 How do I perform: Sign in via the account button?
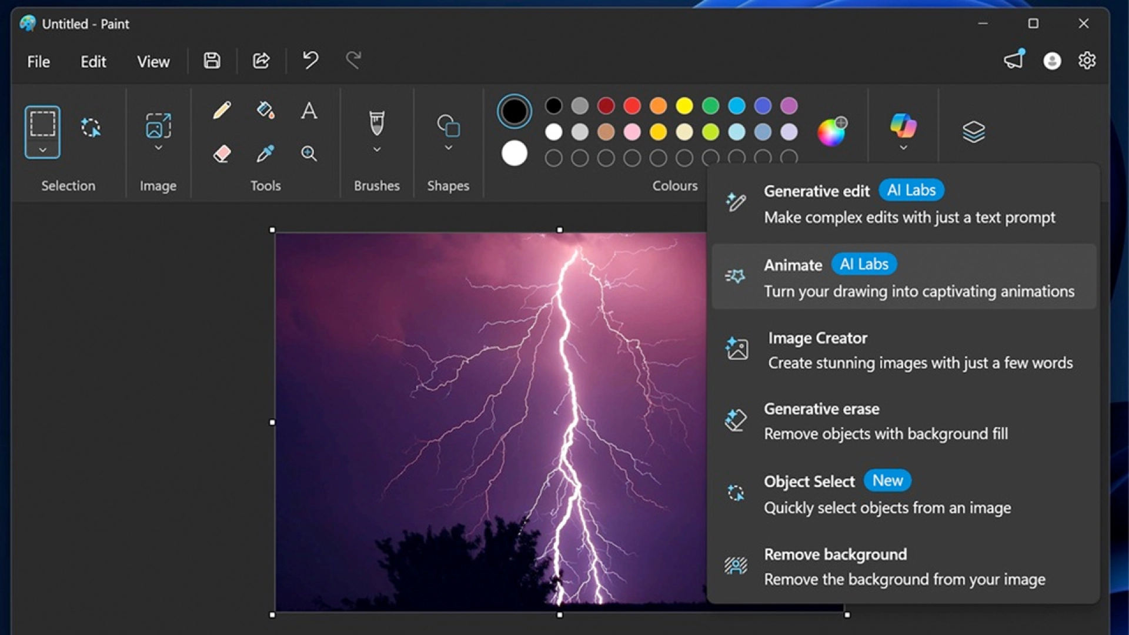coord(1052,61)
